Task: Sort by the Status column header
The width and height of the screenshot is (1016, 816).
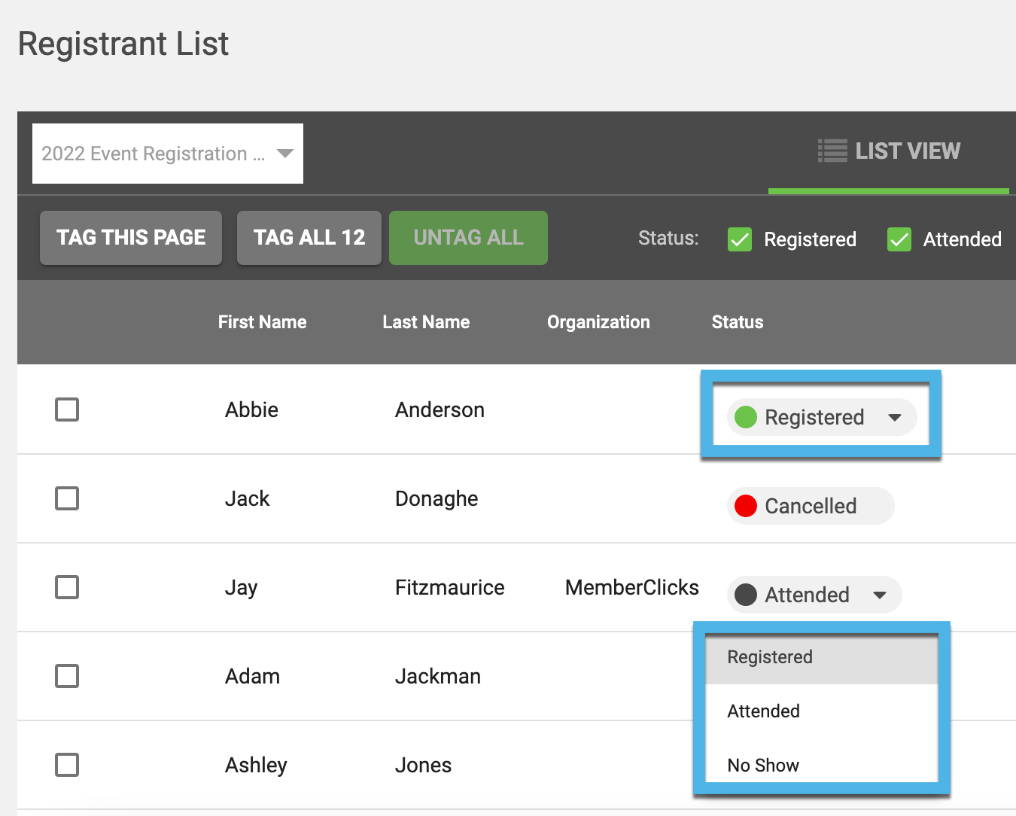Action: tap(738, 322)
